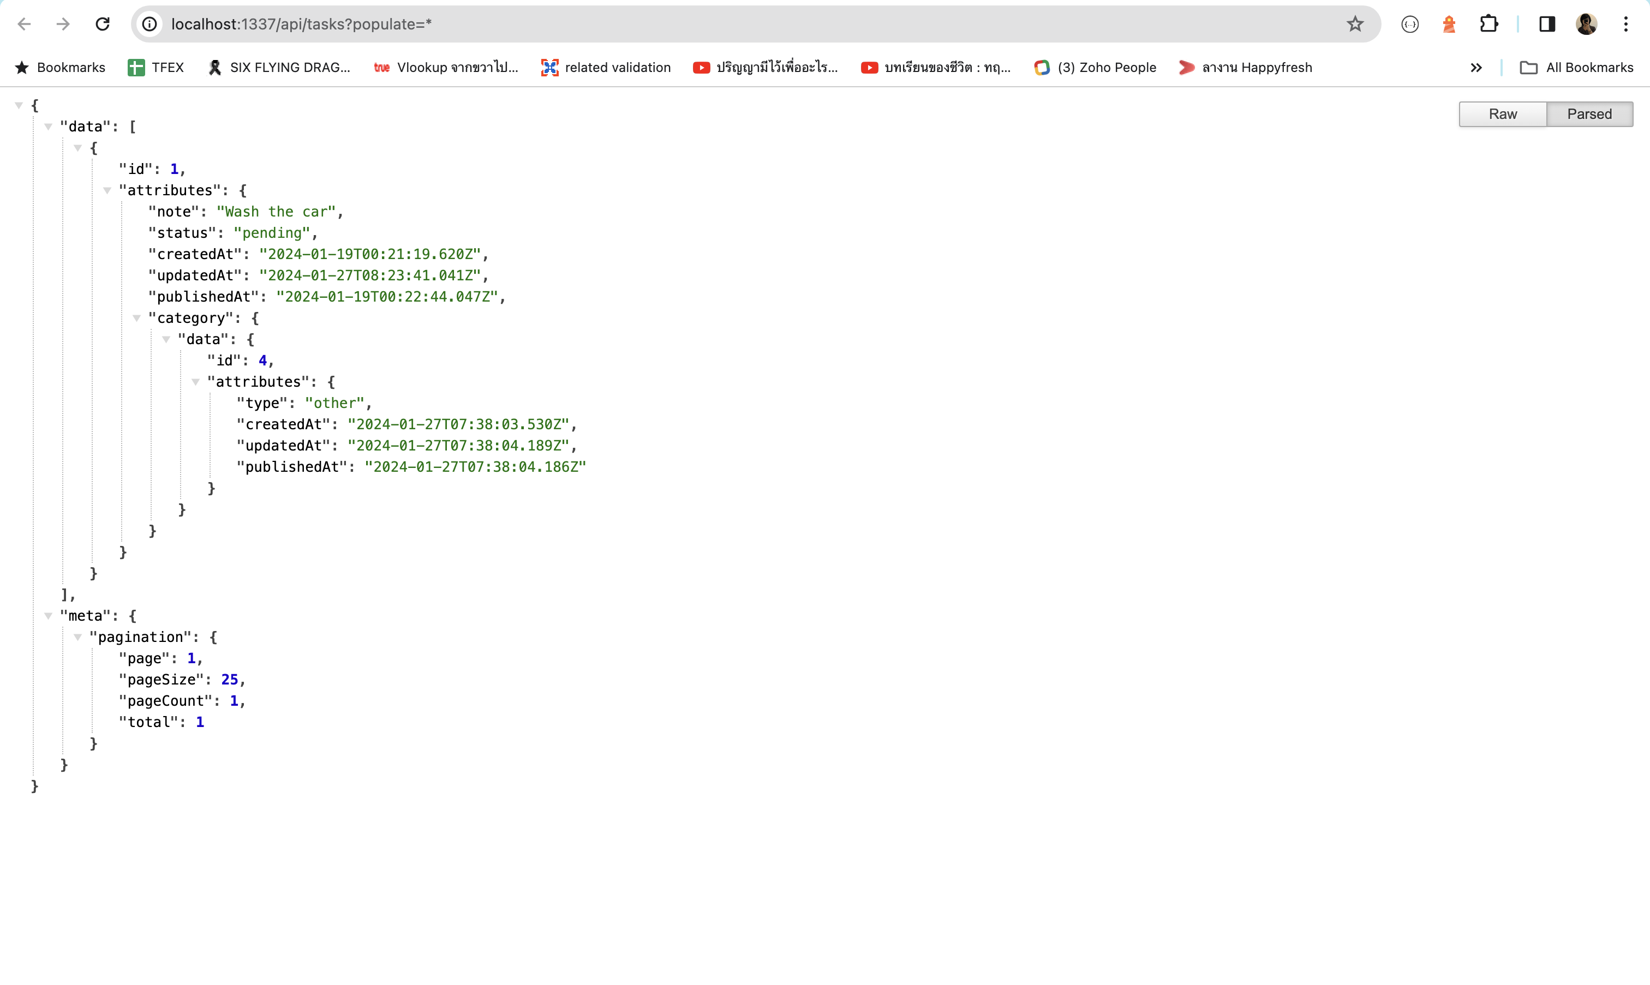Click the category id value 4

tap(263, 361)
